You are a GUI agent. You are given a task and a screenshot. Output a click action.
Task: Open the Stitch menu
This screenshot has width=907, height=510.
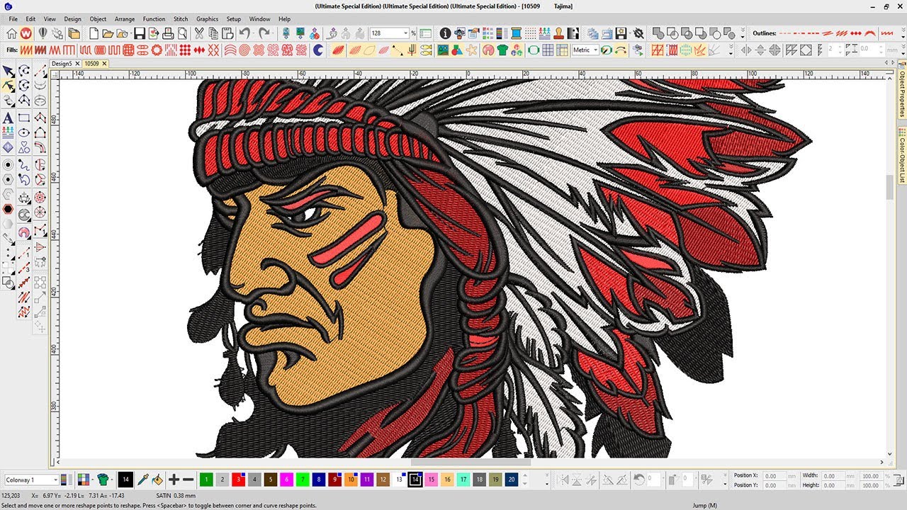181,19
